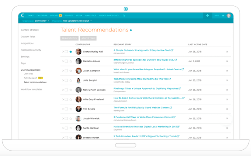
Task: Star Danielle Antosz
Action: [x=71, y=61]
